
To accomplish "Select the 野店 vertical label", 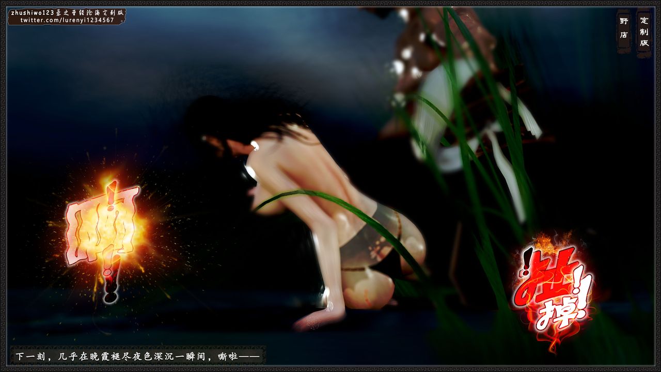I will 623,28.
